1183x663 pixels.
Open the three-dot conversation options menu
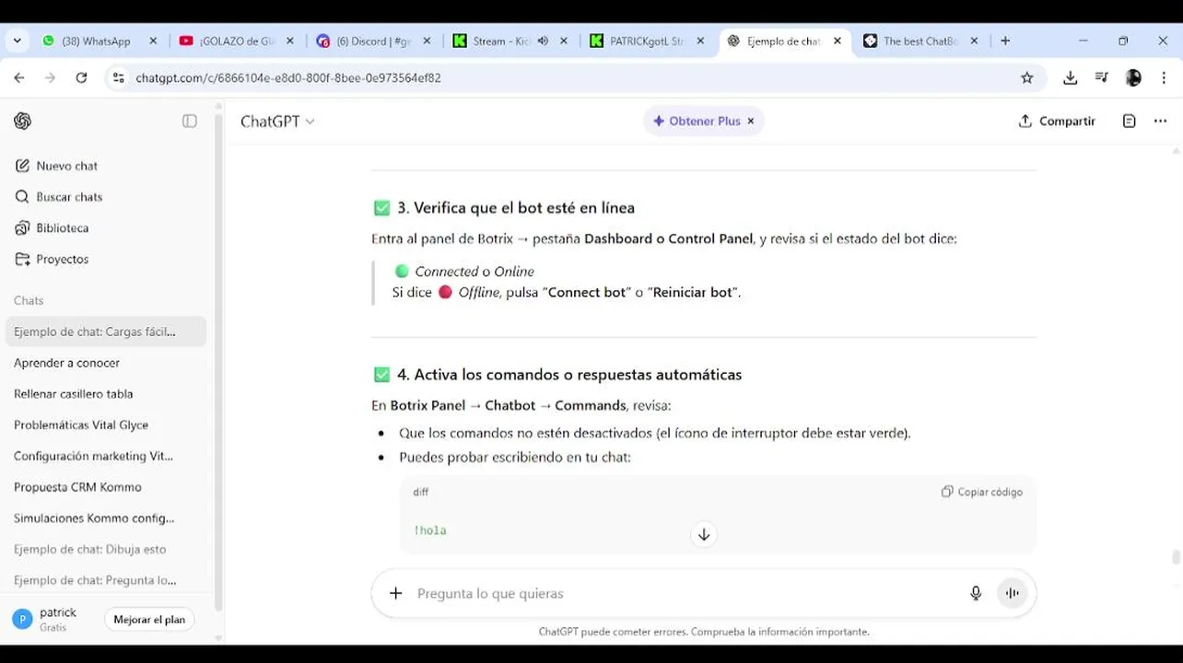click(x=1160, y=121)
